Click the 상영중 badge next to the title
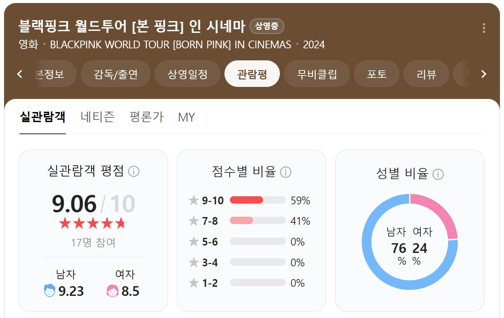This screenshot has height=318, width=504. point(267,26)
